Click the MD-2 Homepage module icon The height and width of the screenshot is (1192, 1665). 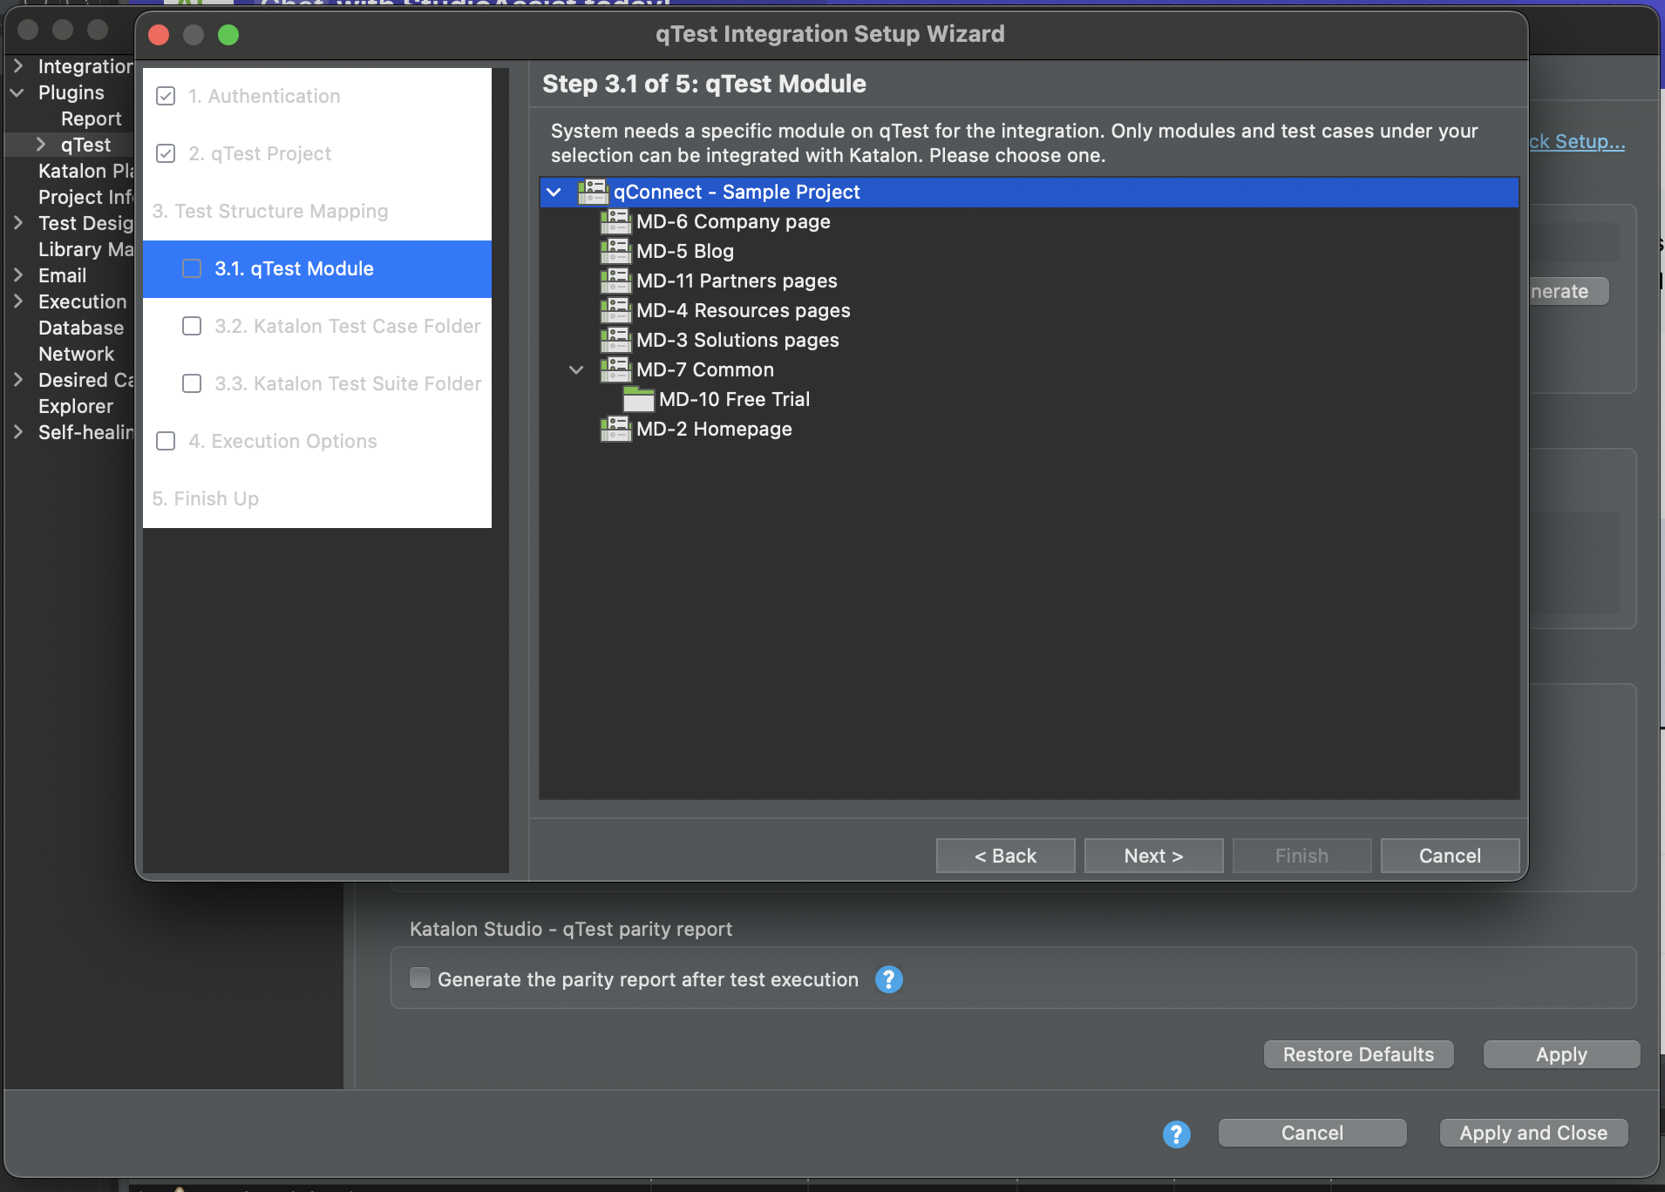pyautogui.click(x=616, y=429)
